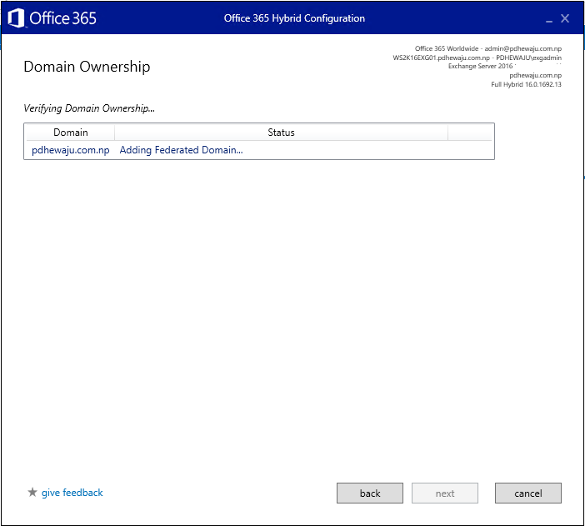Image resolution: width=585 pixels, height=526 pixels.
Task: Click the blank third column header
Action: tap(470, 133)
